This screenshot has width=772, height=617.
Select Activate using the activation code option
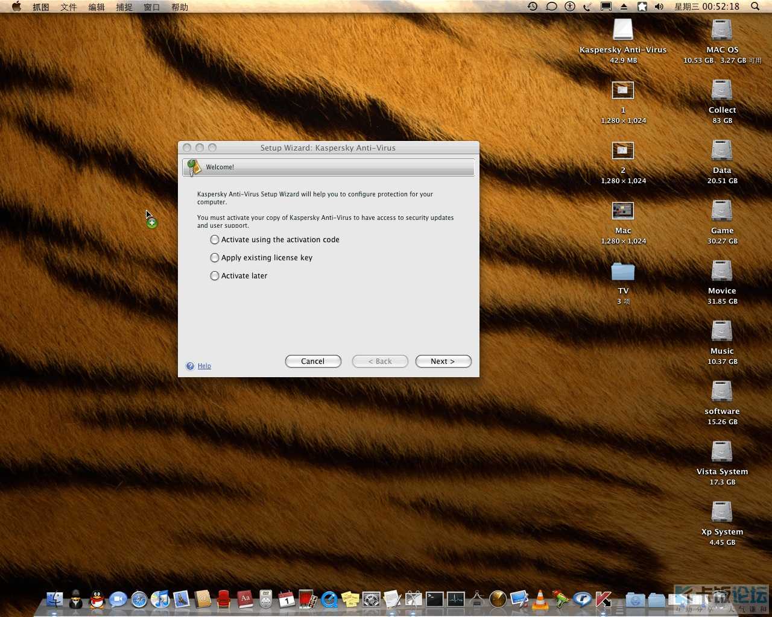(x=215, y=240)
